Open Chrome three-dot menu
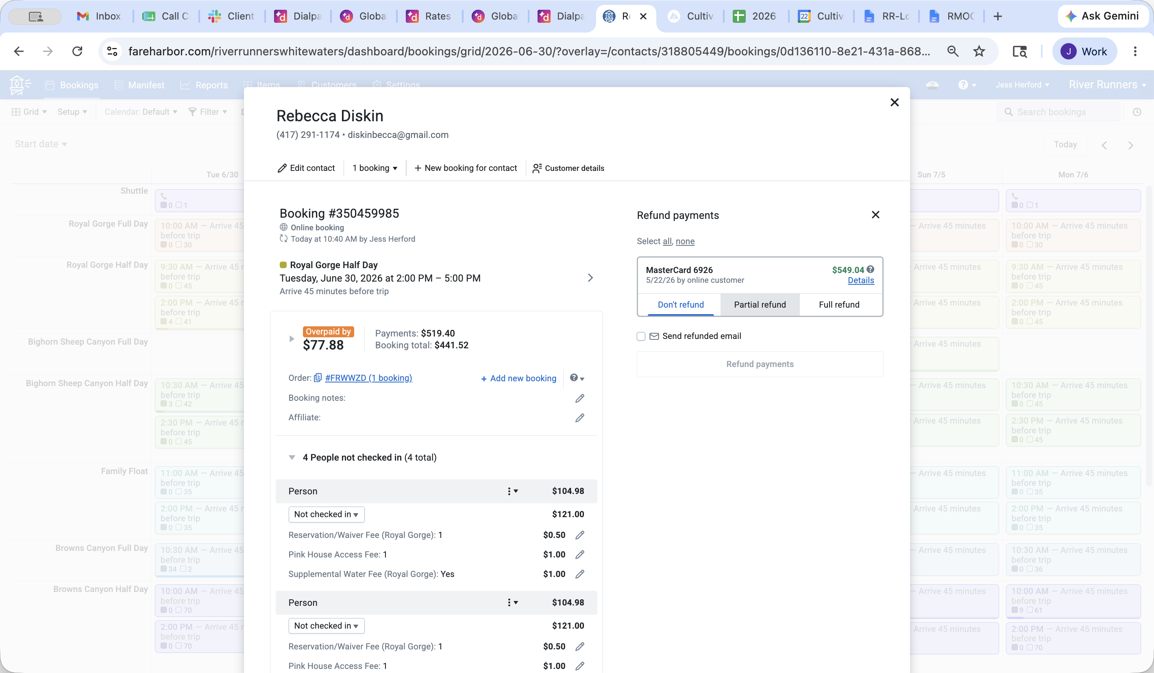Screen dimensions: 1154x673 (1135, 51)
